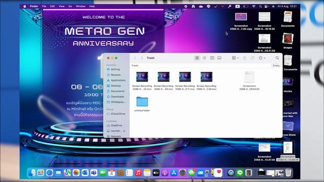Open the Window menu
Viewport: 324px width, 182px height.
click(x=80, y=6)
